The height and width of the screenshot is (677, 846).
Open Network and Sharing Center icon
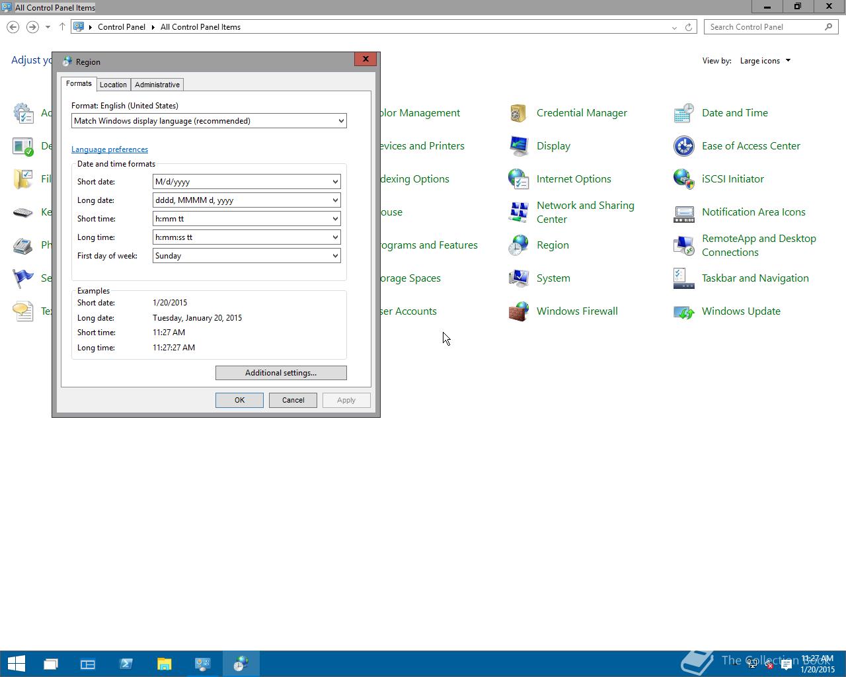(x=518, y=212)
